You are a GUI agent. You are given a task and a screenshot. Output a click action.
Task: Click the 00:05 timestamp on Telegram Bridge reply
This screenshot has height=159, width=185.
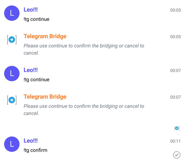[x=175, y=37]
